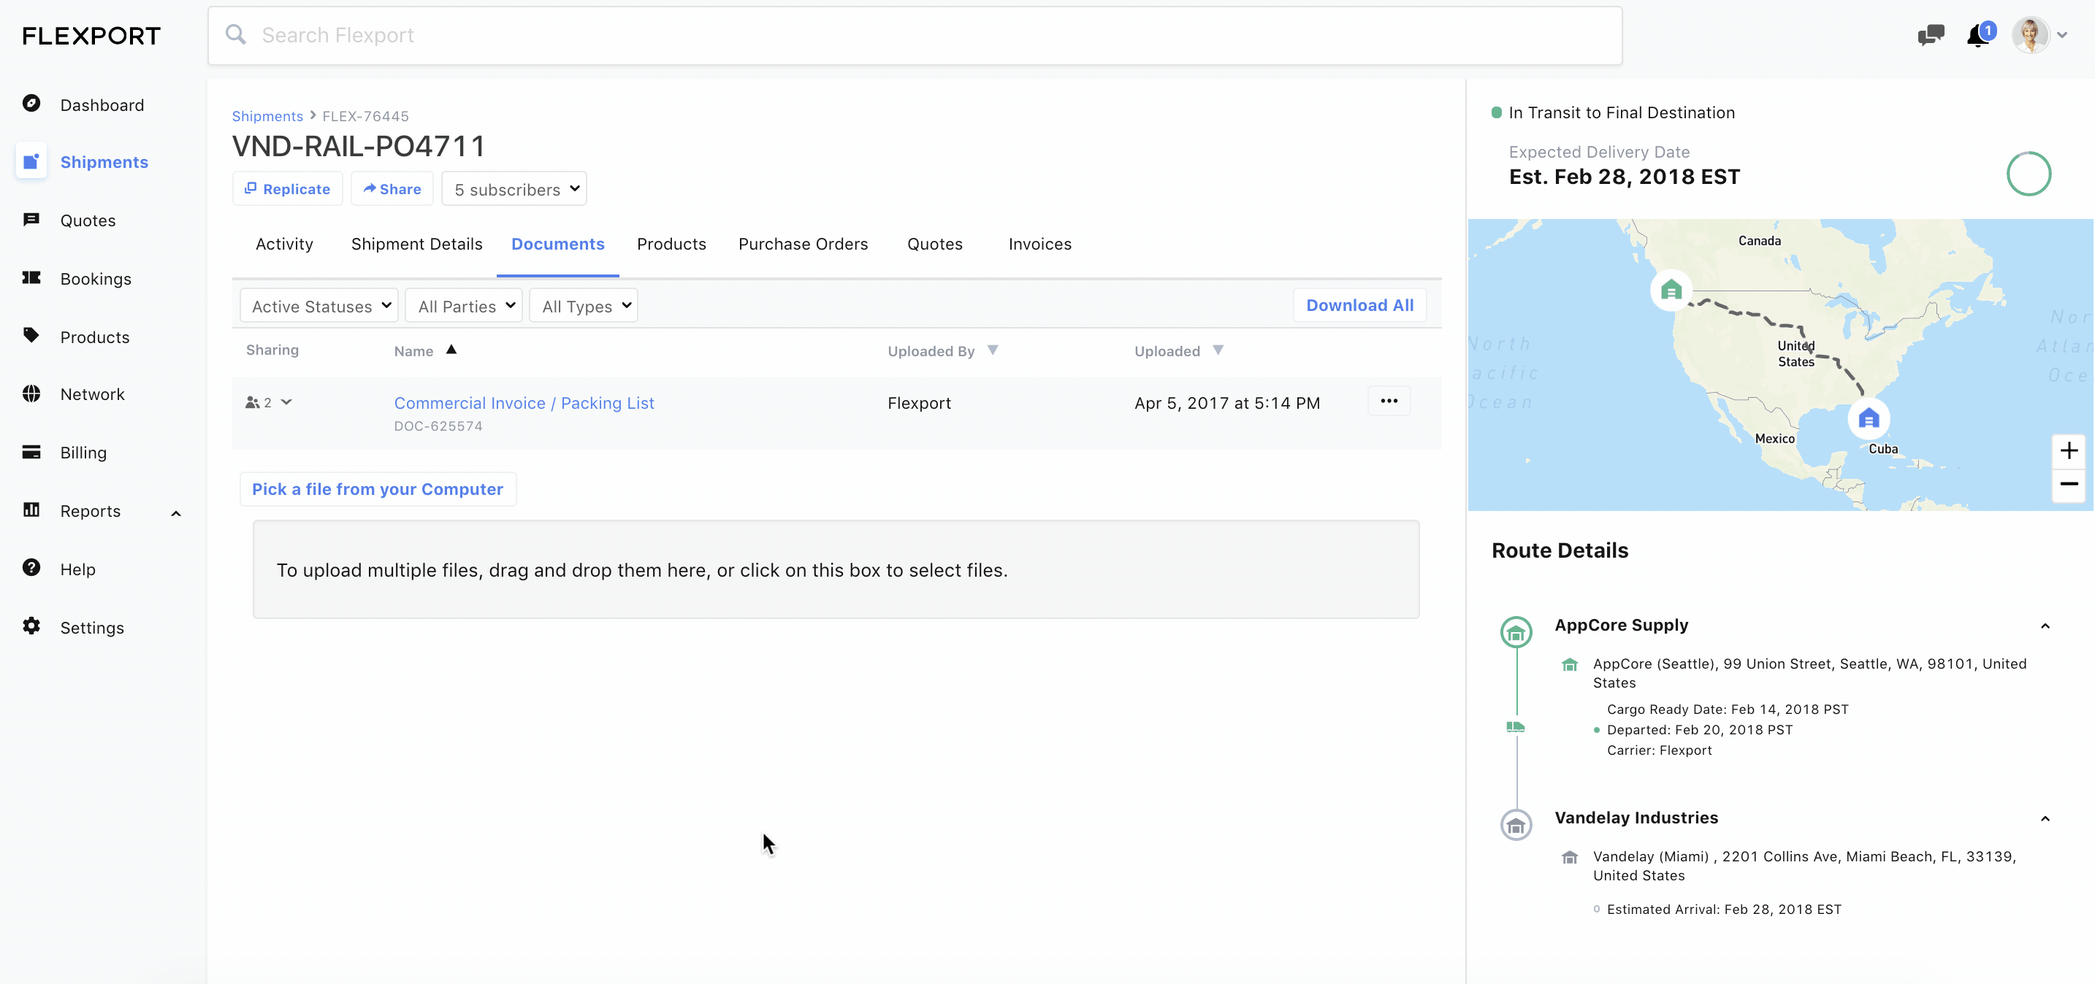The height and width of the screenshot is (984, 2095).
Task: Click the Download All button
Action: click(x=1359, y=304)
